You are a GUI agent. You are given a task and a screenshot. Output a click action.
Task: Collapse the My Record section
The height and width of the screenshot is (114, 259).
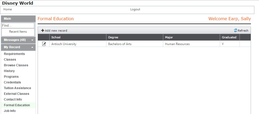pos(32,47)
